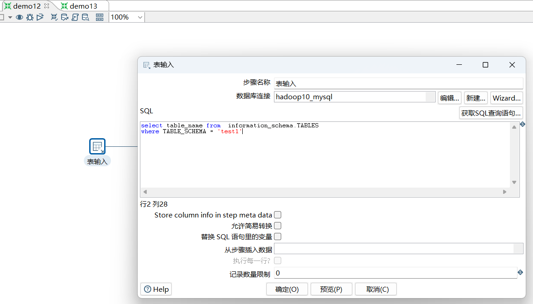Enable Store column info in step meta data

click(278, 215)
